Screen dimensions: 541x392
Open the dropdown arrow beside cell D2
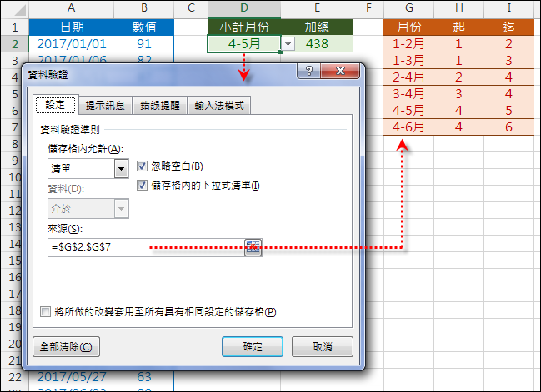(288, 44)
